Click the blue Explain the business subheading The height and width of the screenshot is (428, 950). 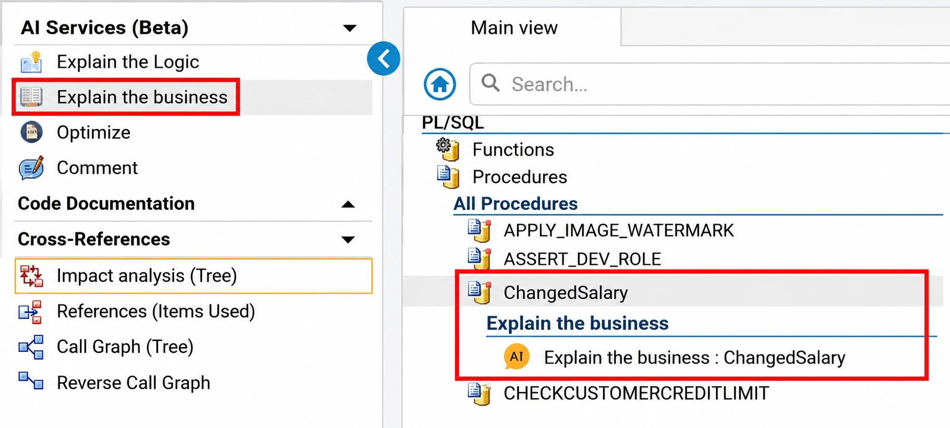(x=578, y=323)
